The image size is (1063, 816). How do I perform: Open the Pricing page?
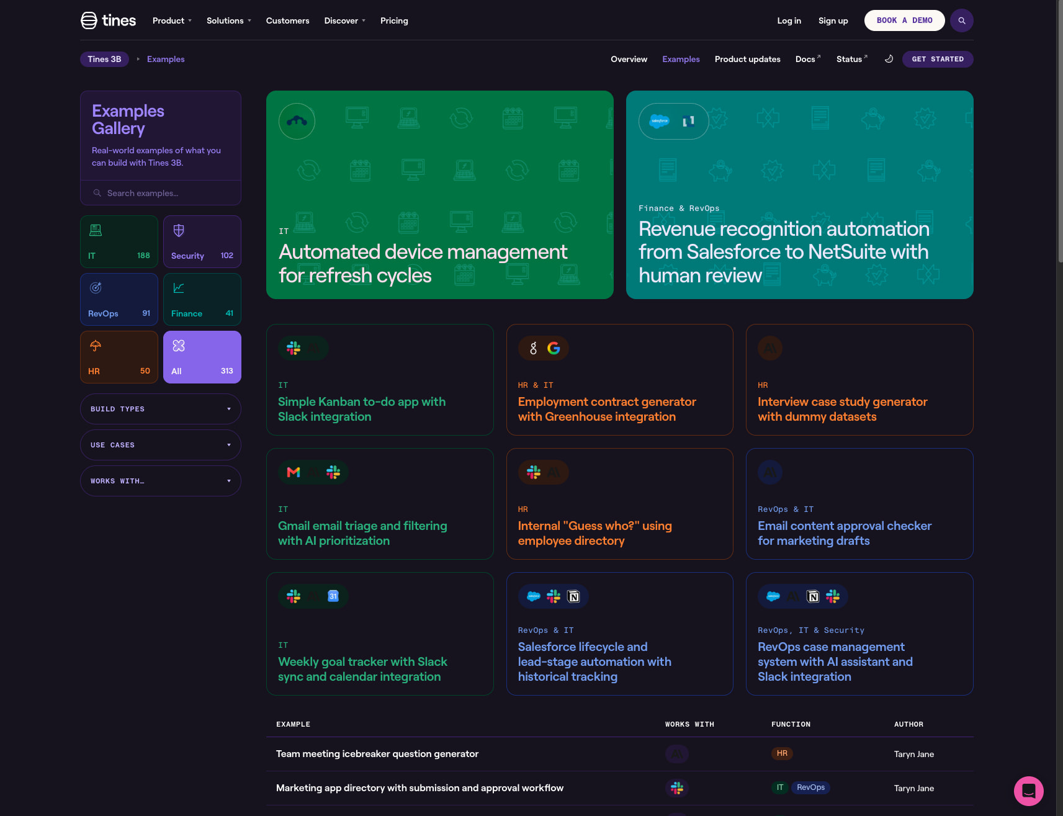[394, 20]
